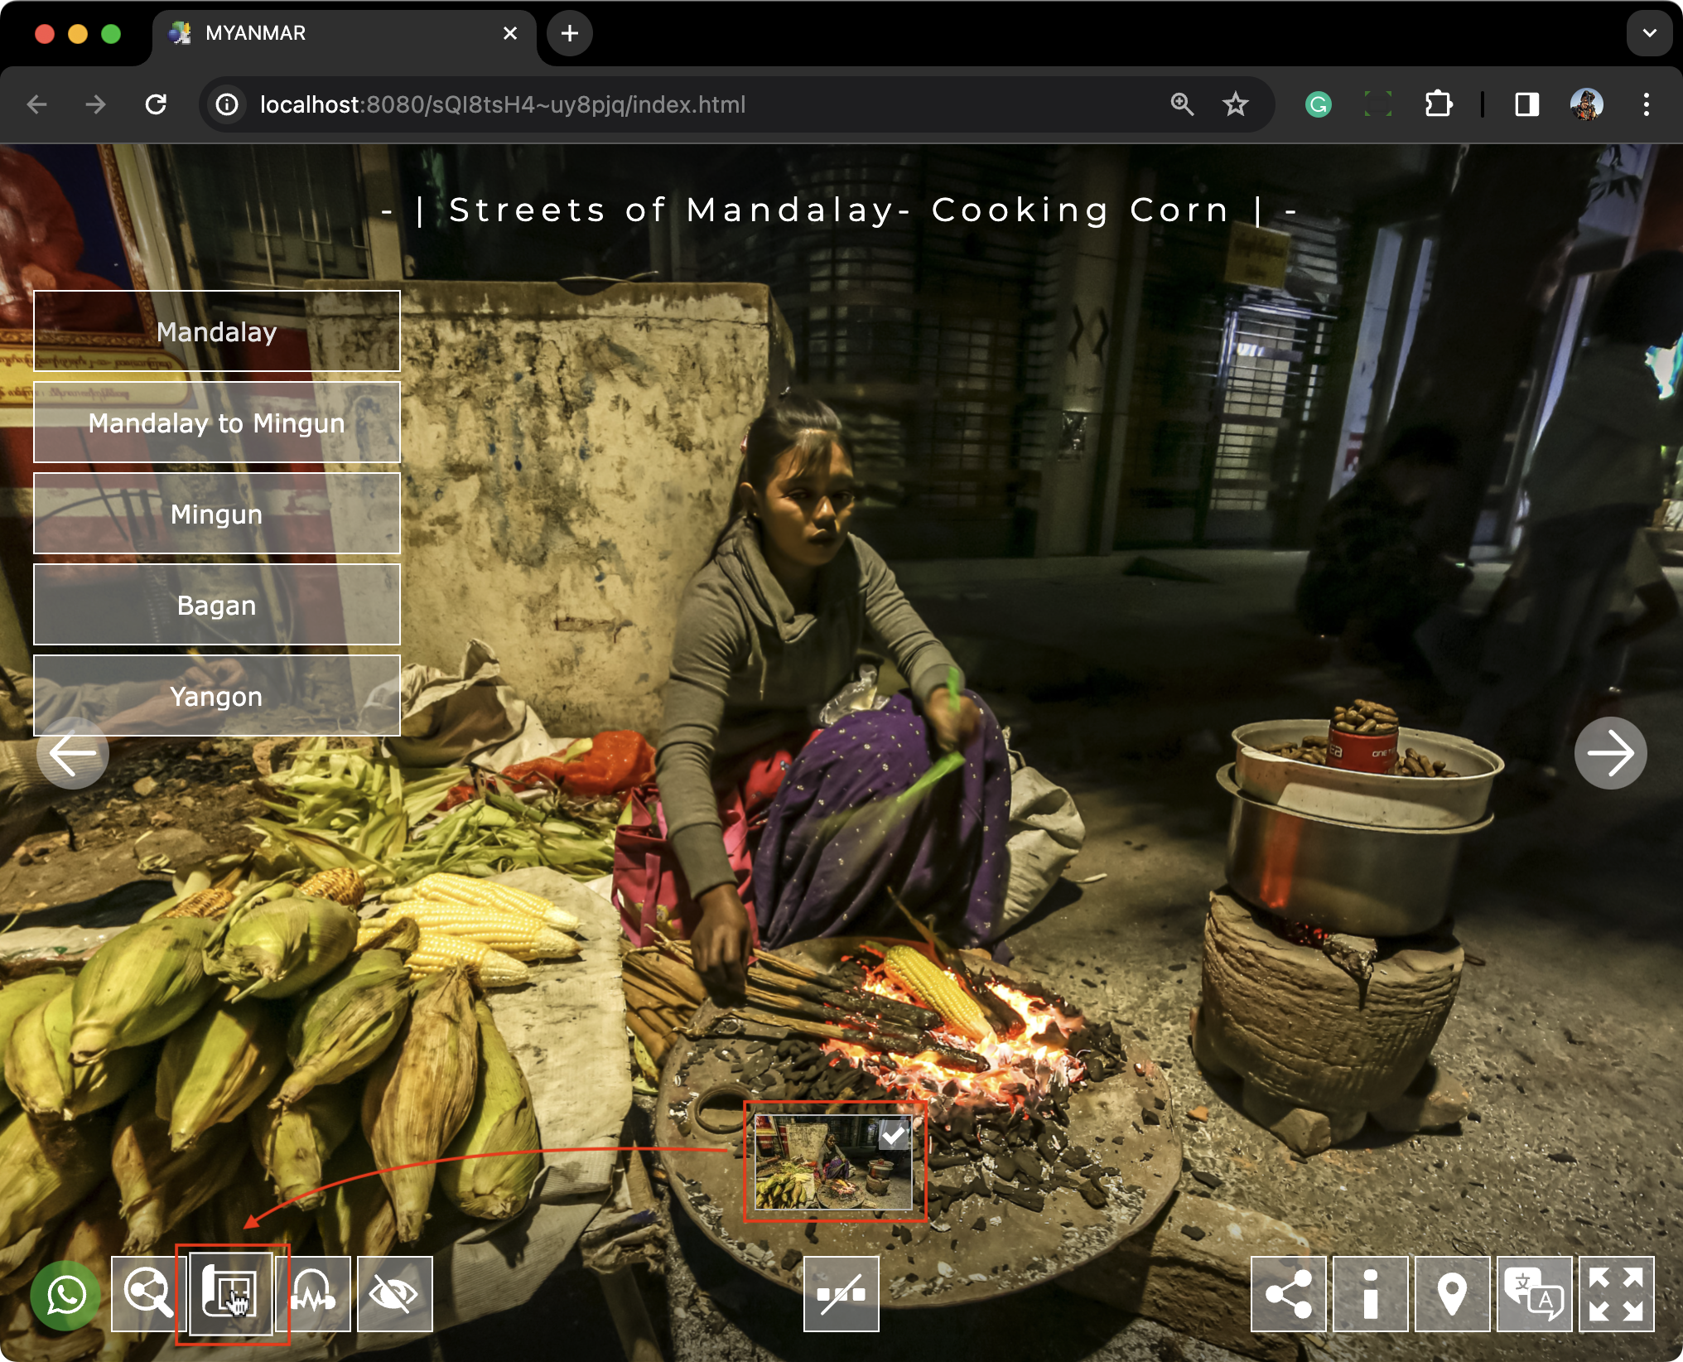This screenshot has width=1683, height=1362.
Task: Open Chrome three-dot menu
Action: [1646, 104]
